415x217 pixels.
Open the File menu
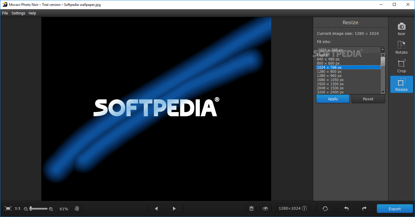pyautogui.click(x=5, y=13)
